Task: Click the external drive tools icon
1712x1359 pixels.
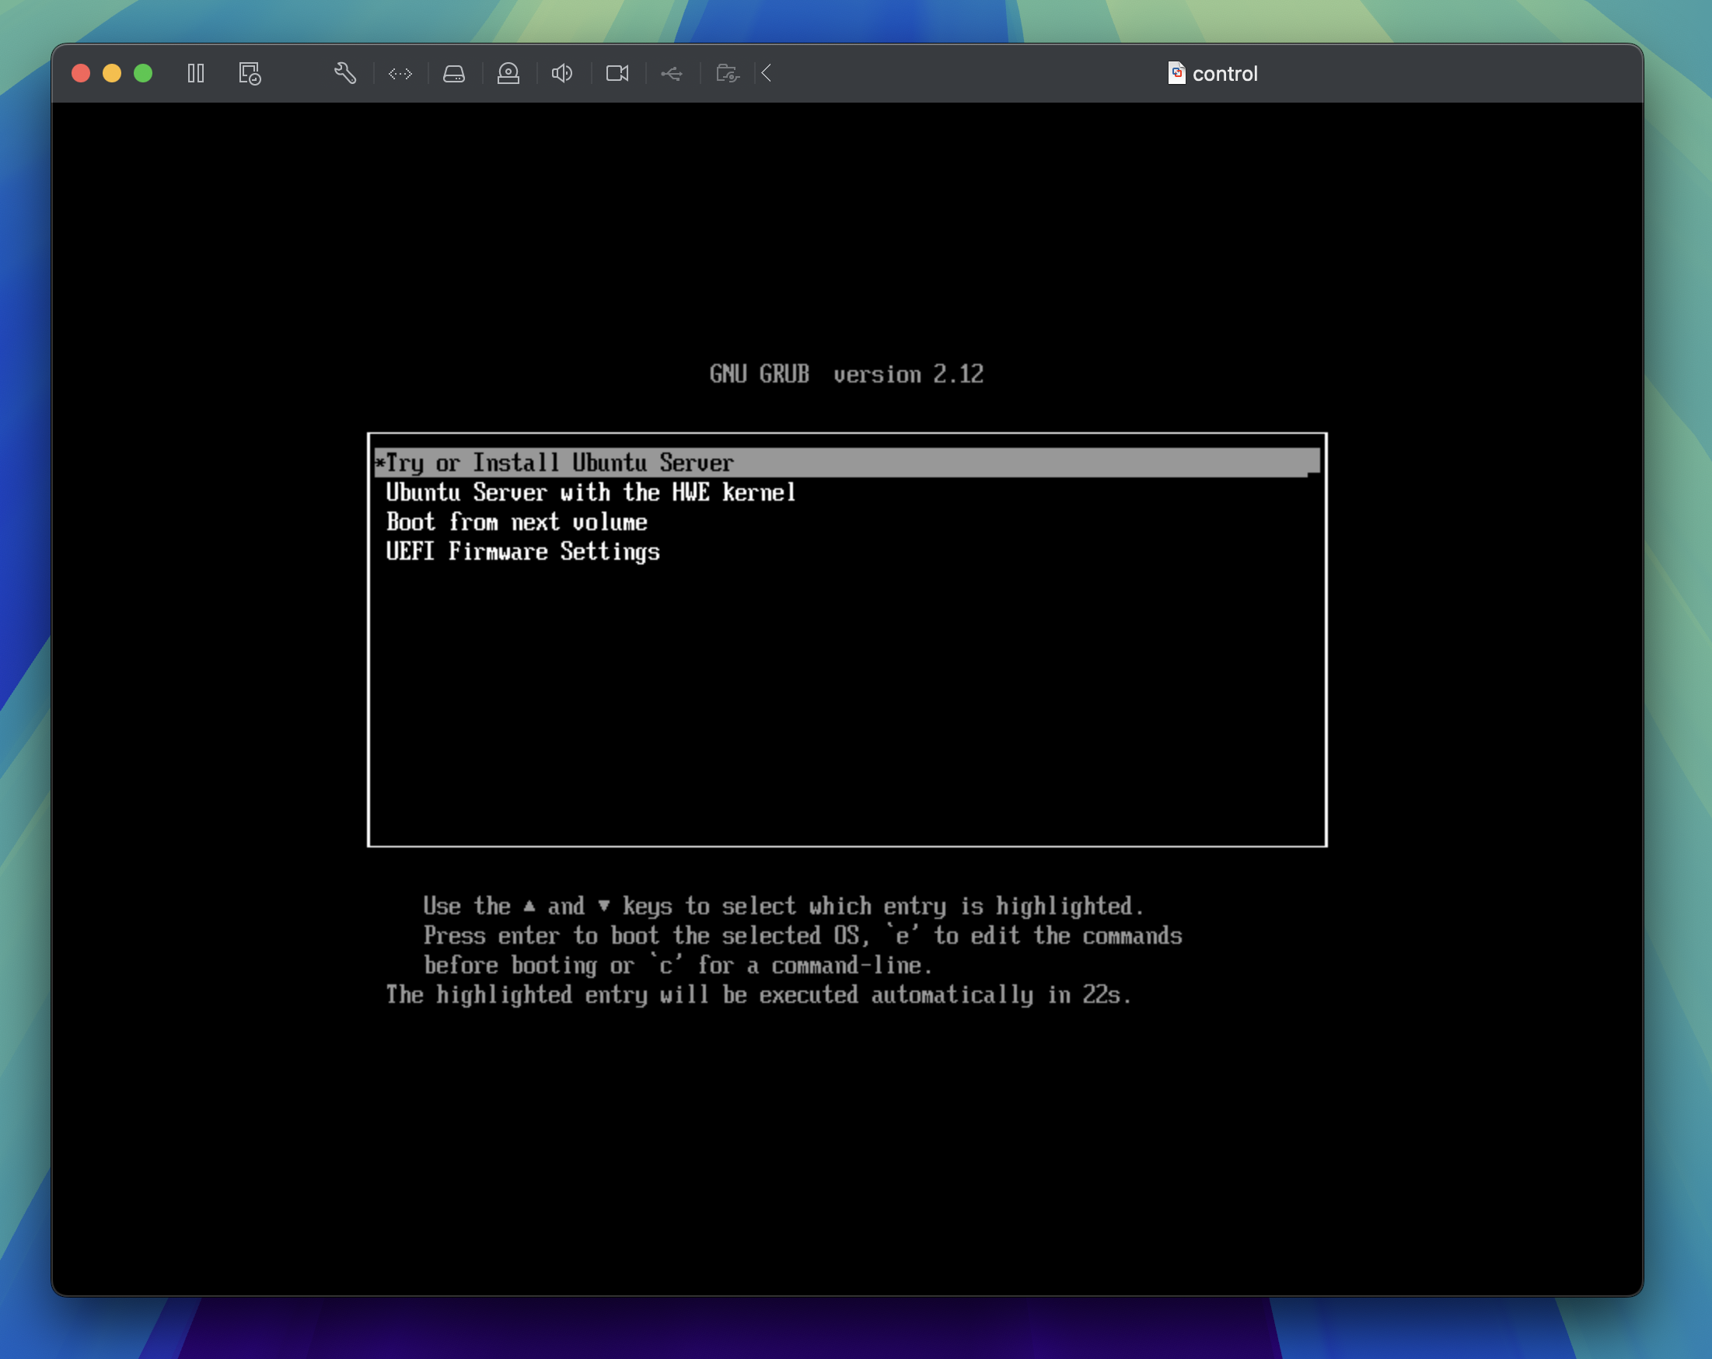Action: click(x=728, y=73)
